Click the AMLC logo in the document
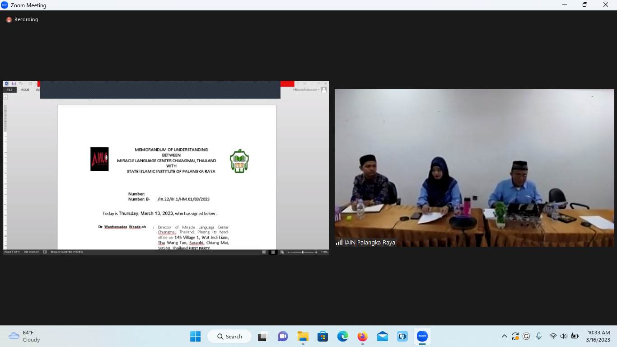Image resolution: width=617 pixels, height=347 pixels. (x=99, y=159)
